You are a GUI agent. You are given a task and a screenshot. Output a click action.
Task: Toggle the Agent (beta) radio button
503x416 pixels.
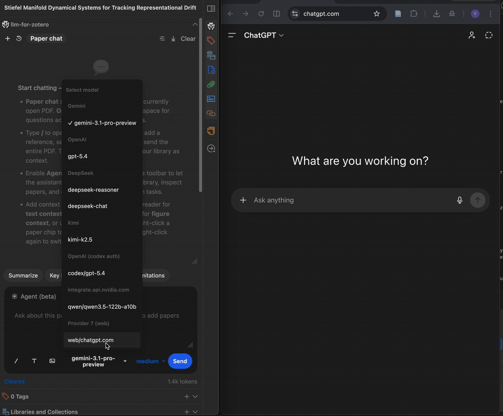[x=14, y=296]
